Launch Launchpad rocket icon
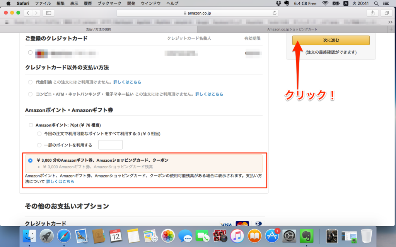Image resolution: width=396 pixels, height=247 pixels. pos(46,236)
